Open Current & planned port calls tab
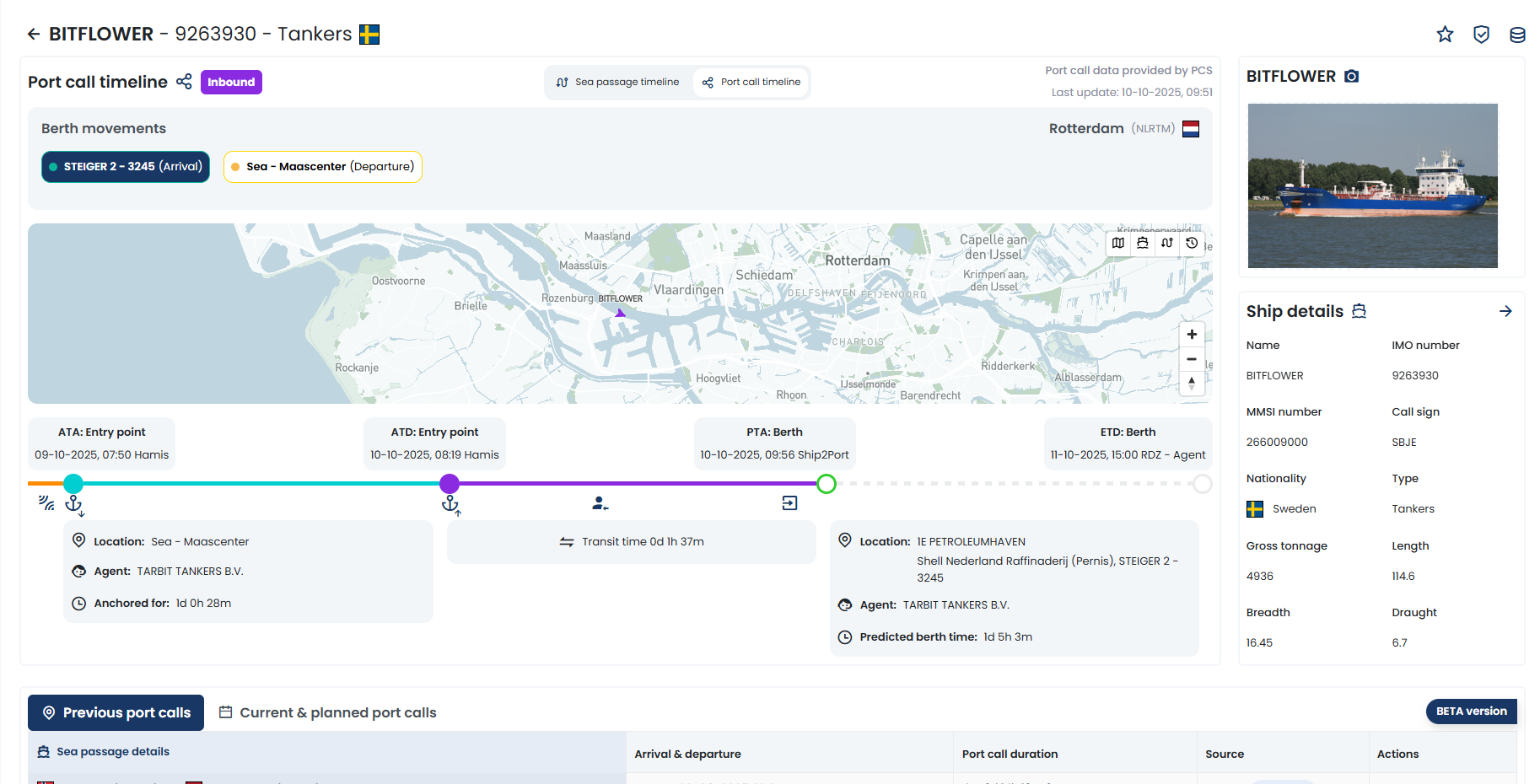1540x784 pixels. [x=328, y=713]
